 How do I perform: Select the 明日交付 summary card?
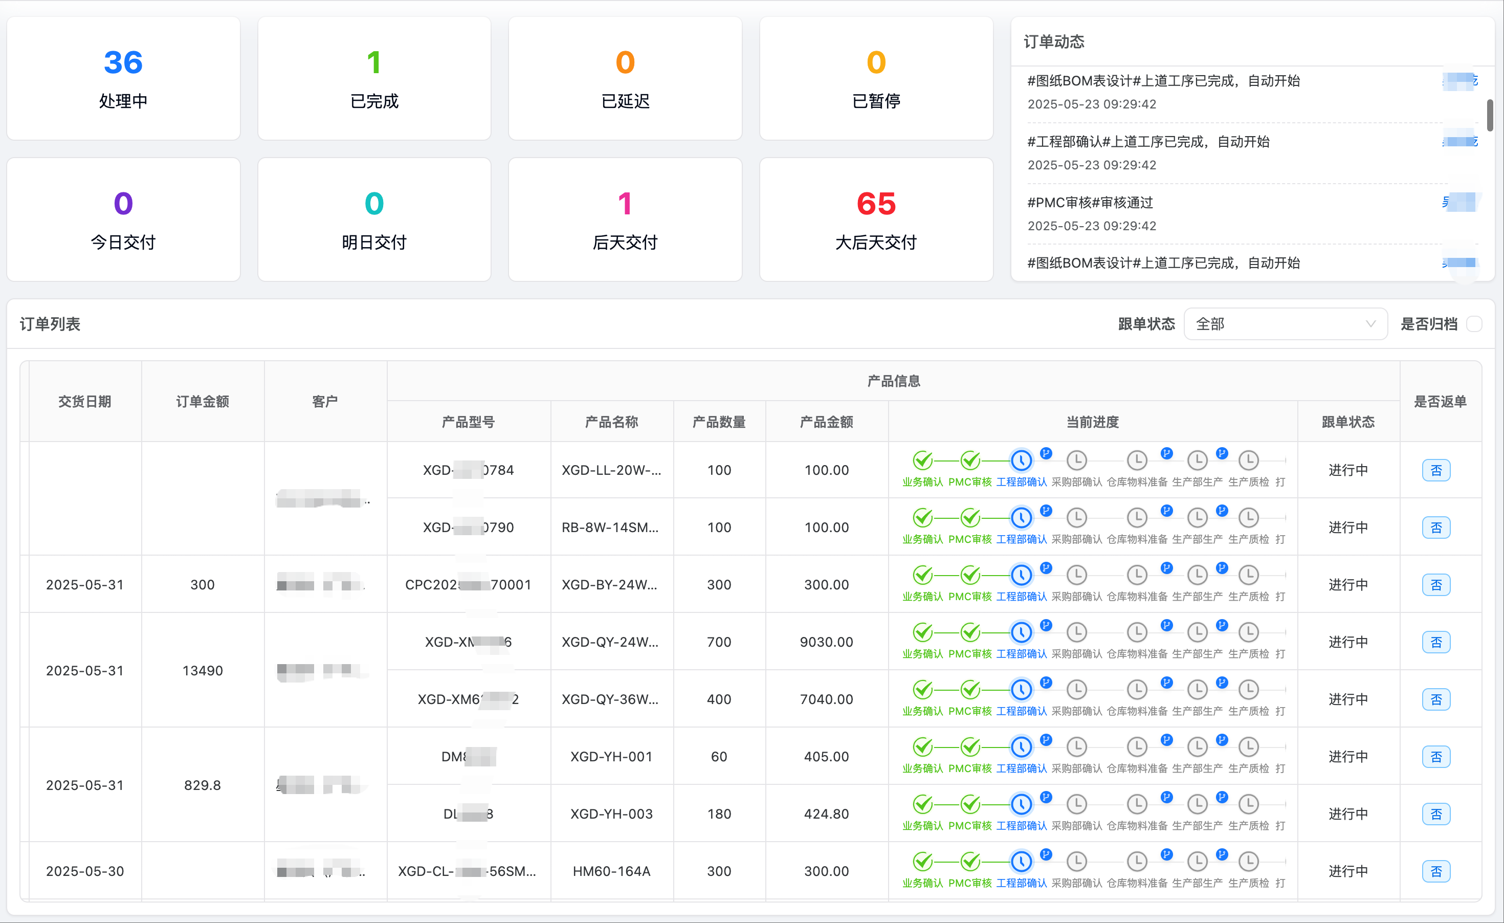374,220
